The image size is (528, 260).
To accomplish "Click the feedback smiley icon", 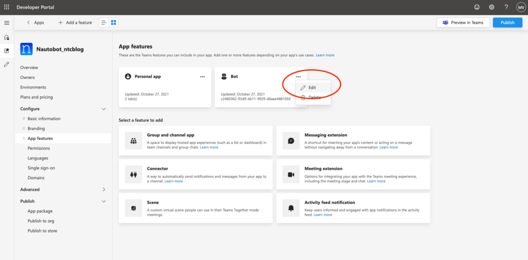I will click(x=477, y=7).
